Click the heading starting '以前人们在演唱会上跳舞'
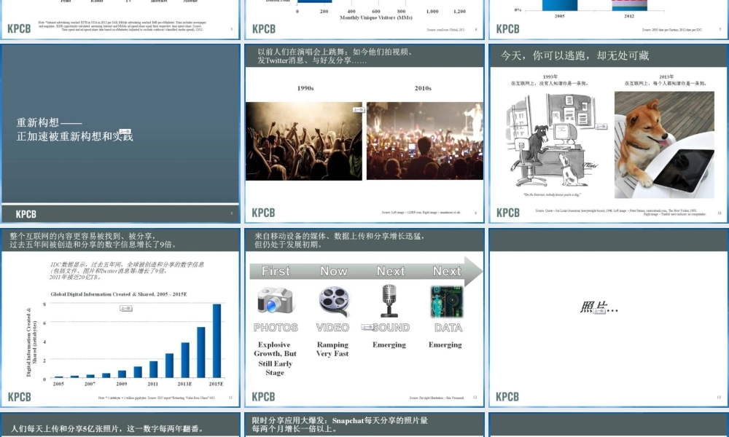The height and width of the screenshot is (437, 729). 335,56
